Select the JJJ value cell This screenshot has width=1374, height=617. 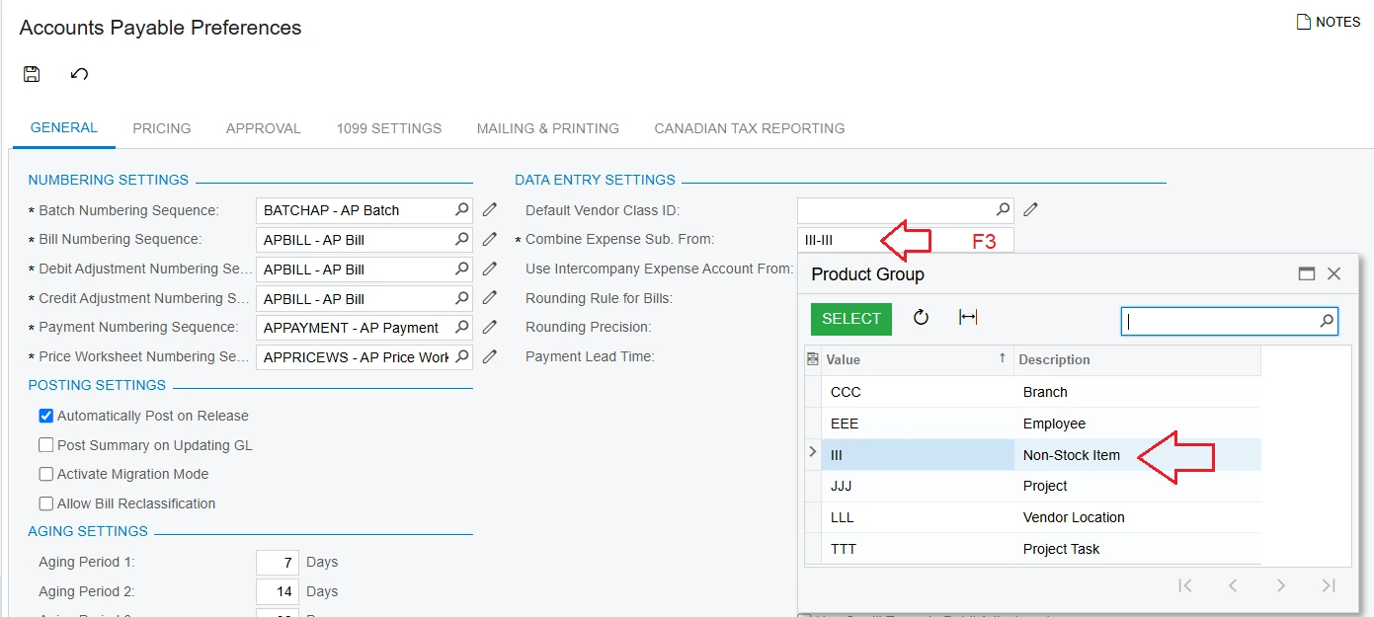918,486
